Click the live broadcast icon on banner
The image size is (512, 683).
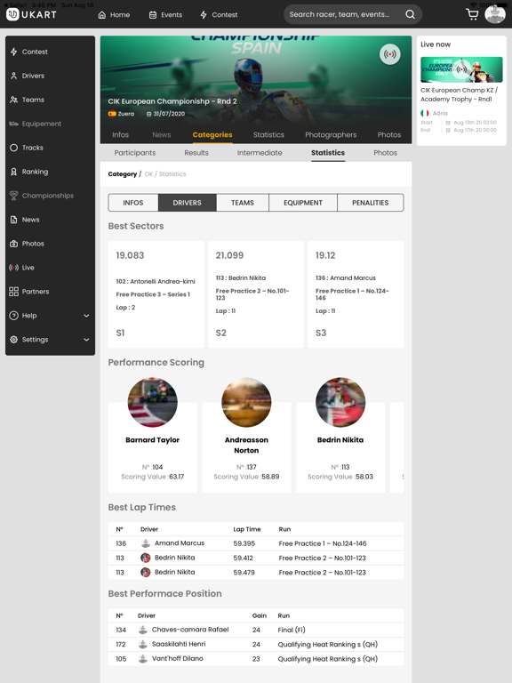389,54
